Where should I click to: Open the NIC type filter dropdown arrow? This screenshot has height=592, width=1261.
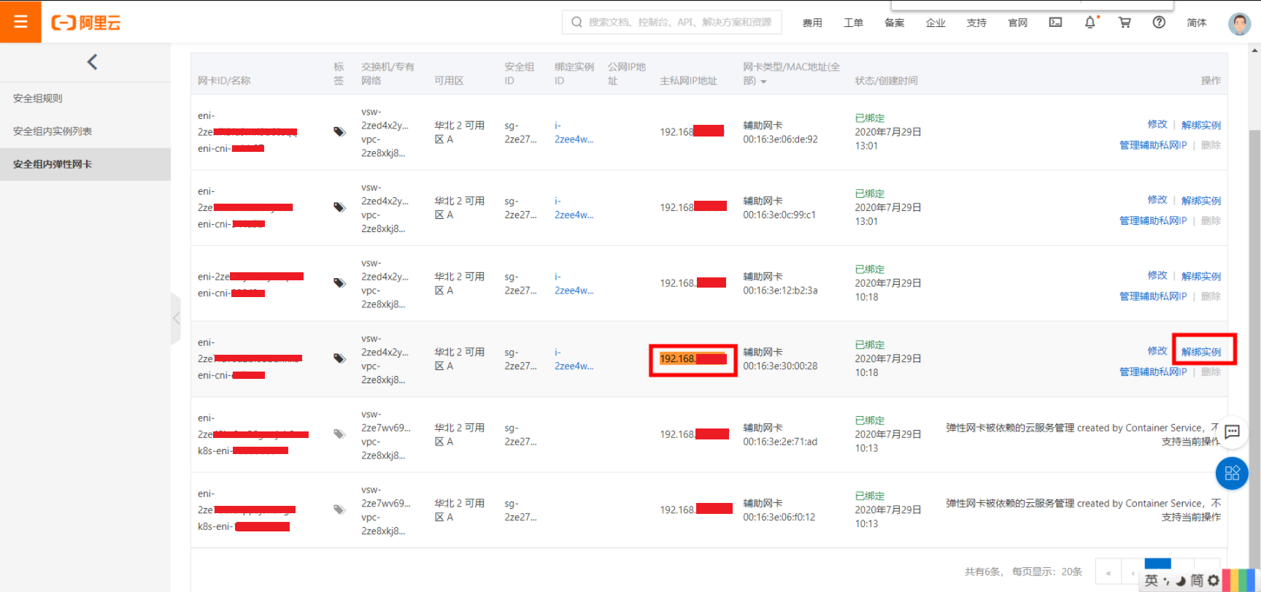(x=763, y=82)
